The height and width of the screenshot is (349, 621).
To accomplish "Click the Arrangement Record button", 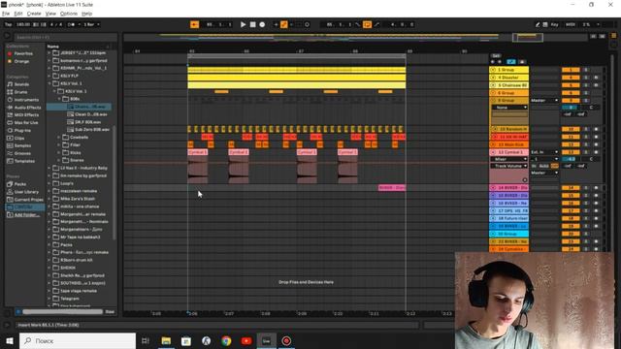I will click(x=262, y=24).
